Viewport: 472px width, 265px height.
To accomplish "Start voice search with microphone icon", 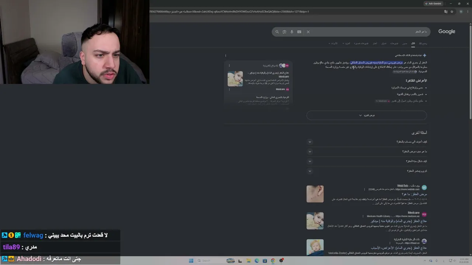I will pyautogui.click(x=292, y=32).
